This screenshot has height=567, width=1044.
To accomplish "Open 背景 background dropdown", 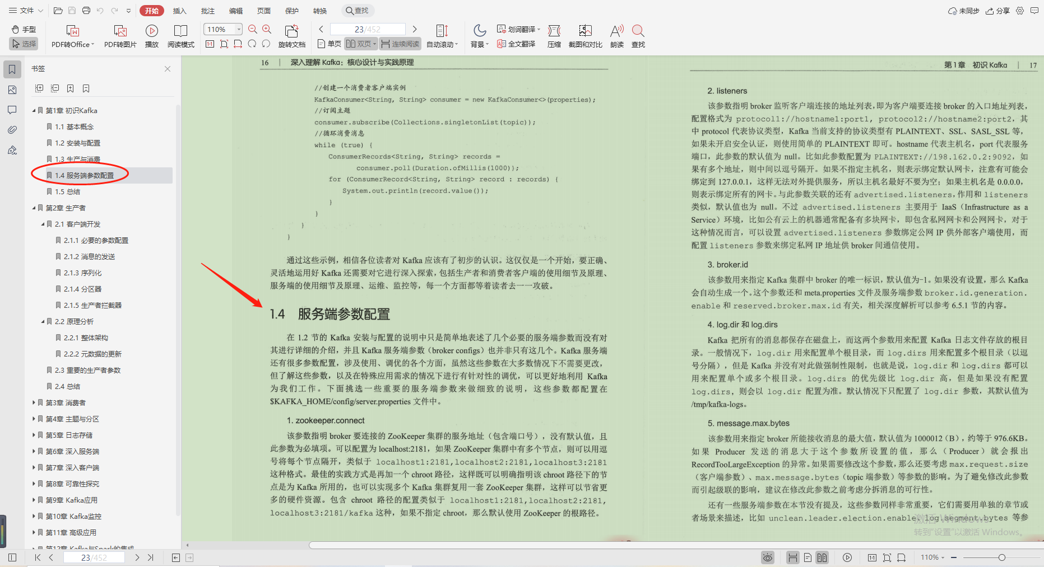I will [480, 36].
